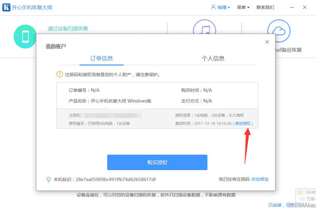
Task: Click the 注册码和授权信息 notice text
Action: coord(113,75)
